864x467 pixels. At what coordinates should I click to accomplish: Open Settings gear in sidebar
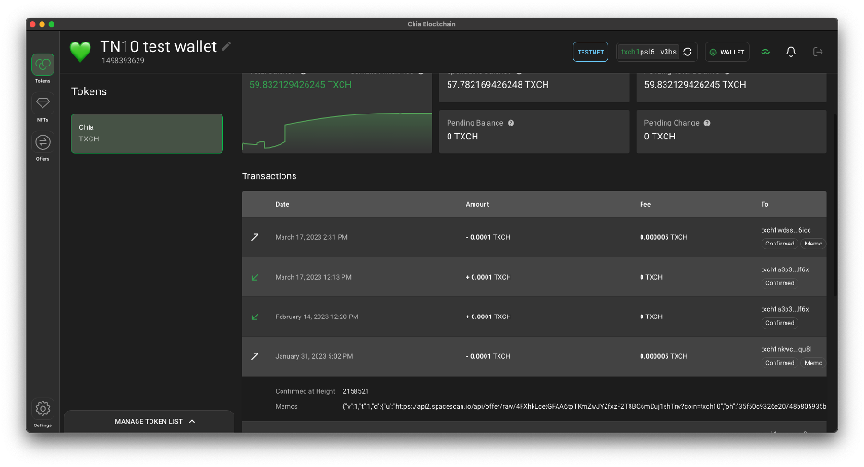coord(42,413)
